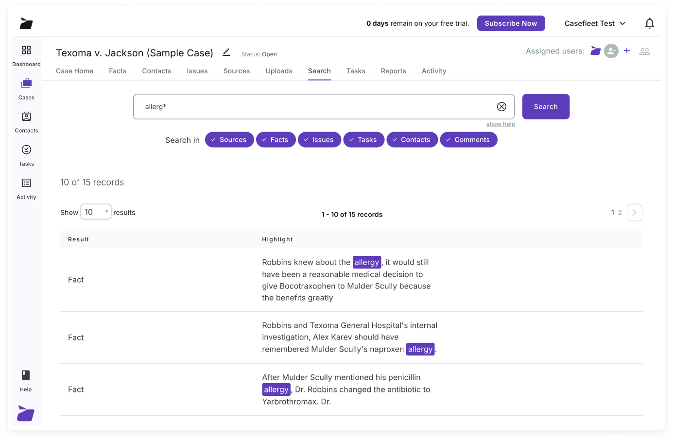Toggle off the Comments search filter

[x=468, y=139]
